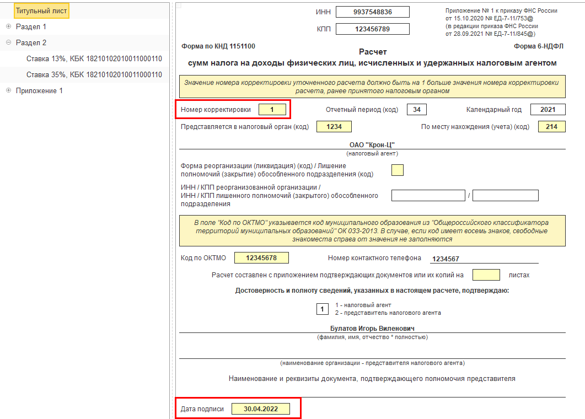Click the '2 - представитель налогового агента' text
This screenshot has width=585, height=419.
click(388, 313)
